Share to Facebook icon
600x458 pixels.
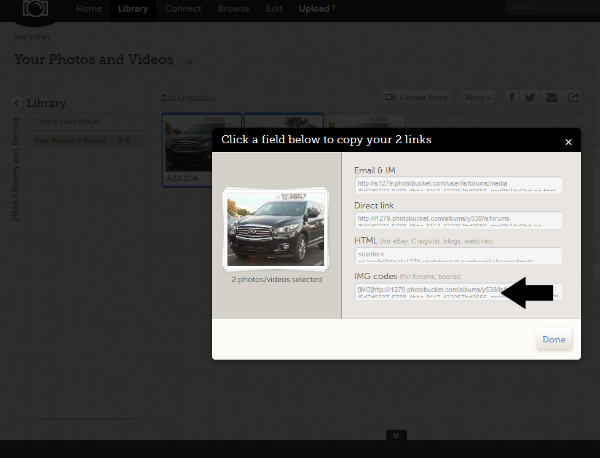point(512,98)
